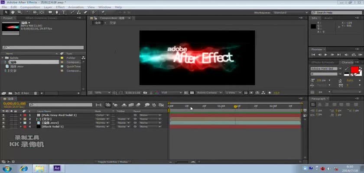Click current time indicator on timeline ruler
364x173 pixels.
[x=235, y=106]
